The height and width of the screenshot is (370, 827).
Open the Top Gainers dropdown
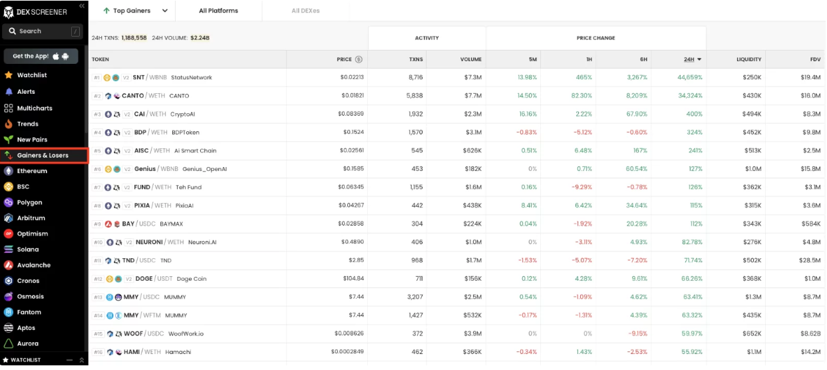(164, 11)
